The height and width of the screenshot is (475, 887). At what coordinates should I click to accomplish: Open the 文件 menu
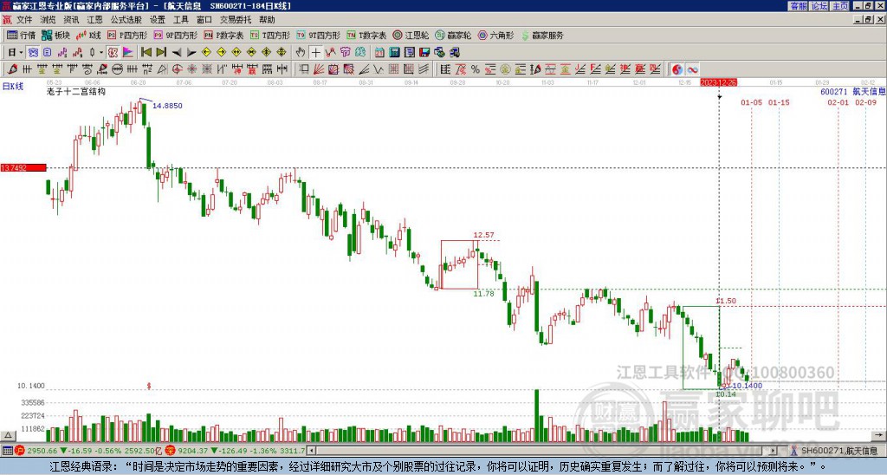(24, 20)
